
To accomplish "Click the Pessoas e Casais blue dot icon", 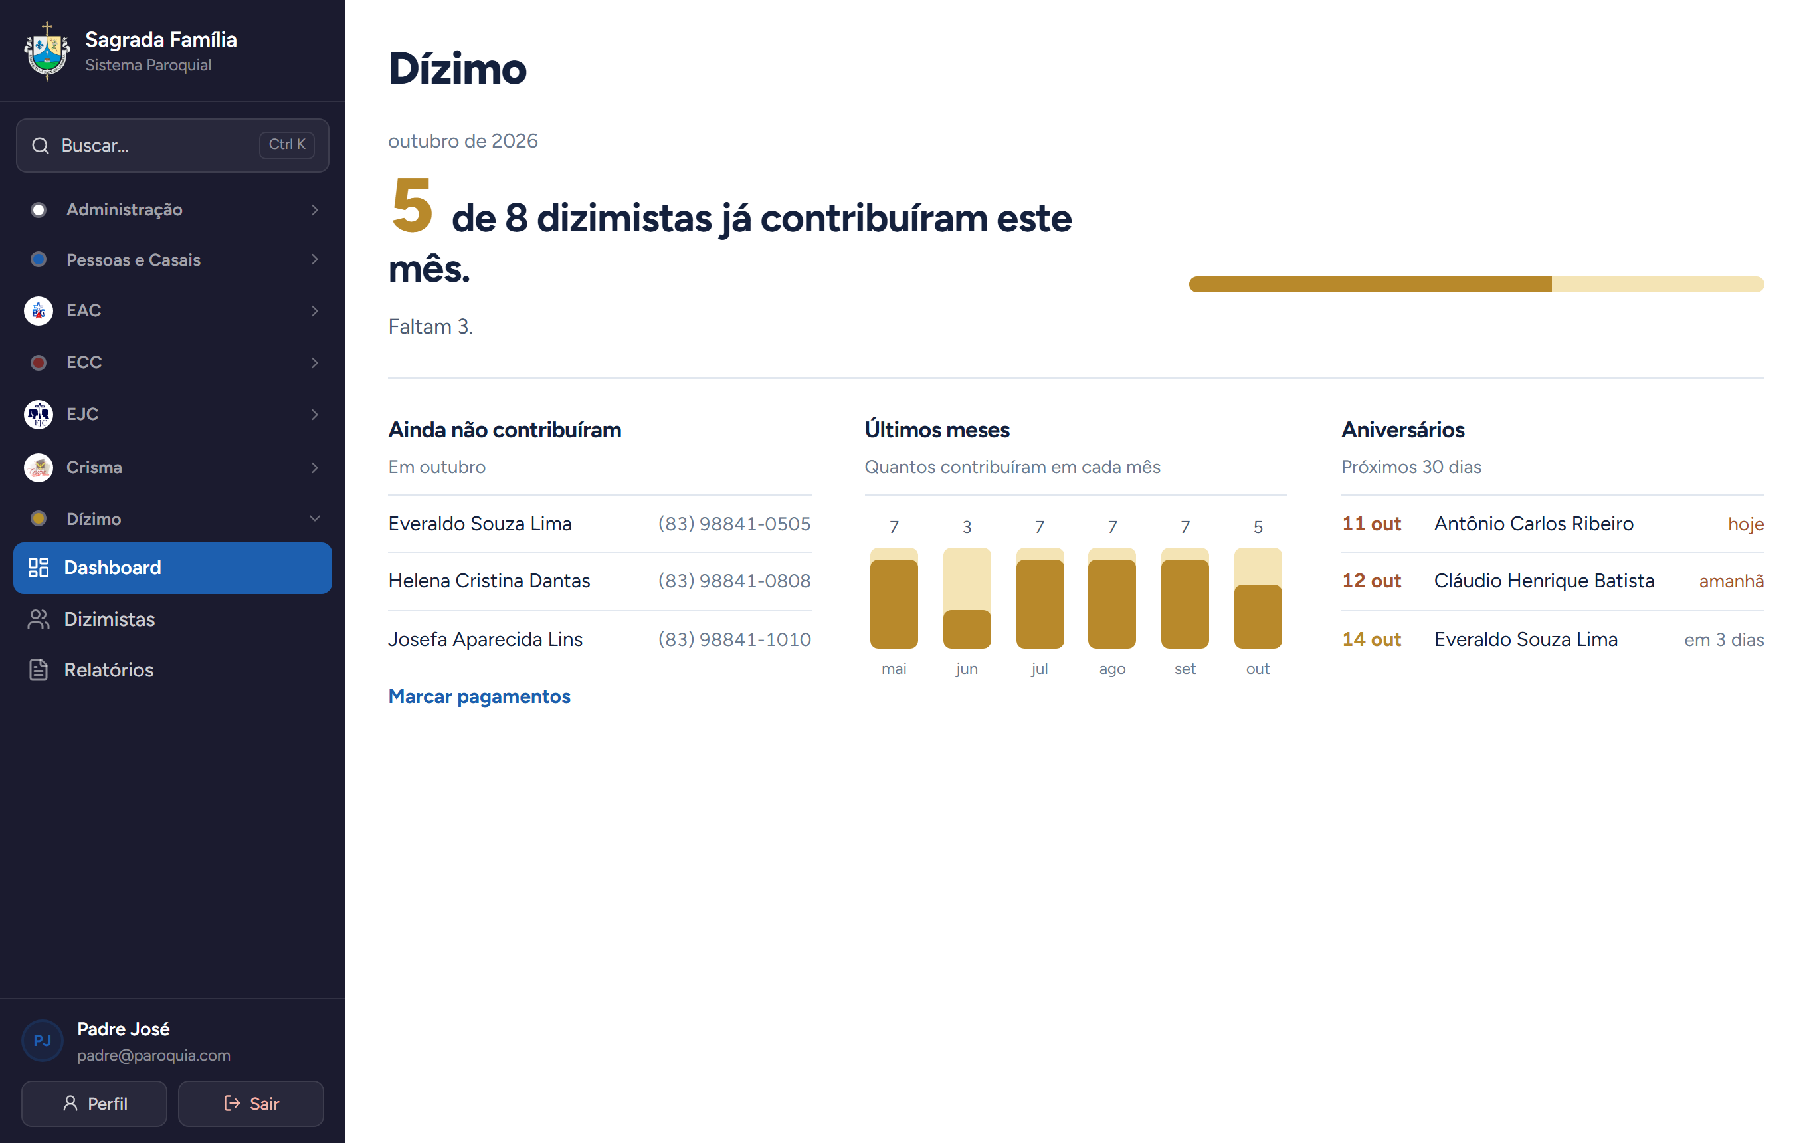I will tap(39, 260).
